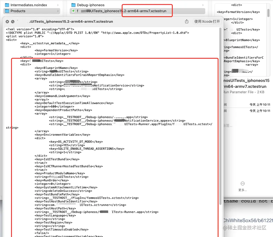Click Intermediates.noindex folder icon
The width and height of the screenshot is (273, 237).
tap(7, 5)
